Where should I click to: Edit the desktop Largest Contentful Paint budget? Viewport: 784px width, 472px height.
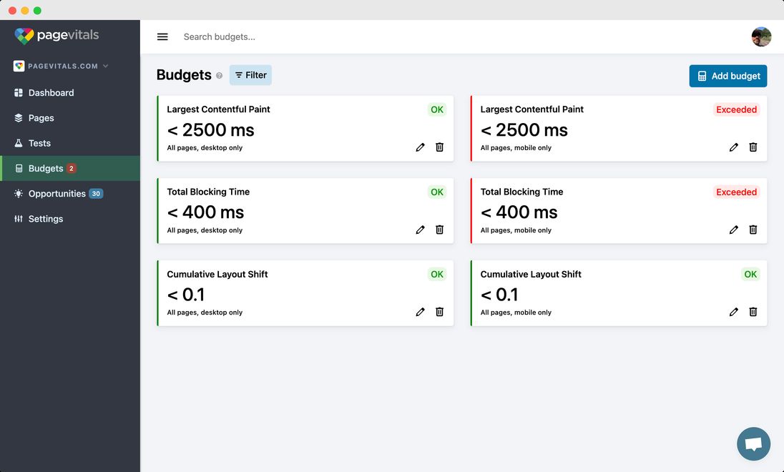tap(420, 147)
